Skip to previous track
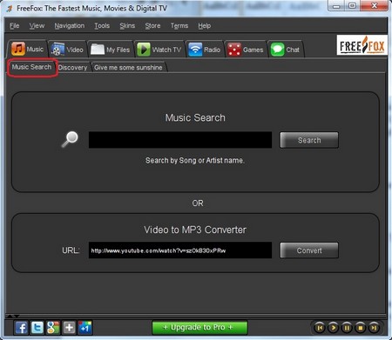392x340 pixels. pyautogui.click(x=320, y=328)
